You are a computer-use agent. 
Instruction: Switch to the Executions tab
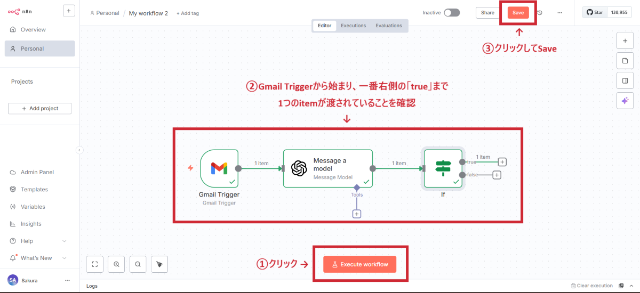(x=353, y=26)
